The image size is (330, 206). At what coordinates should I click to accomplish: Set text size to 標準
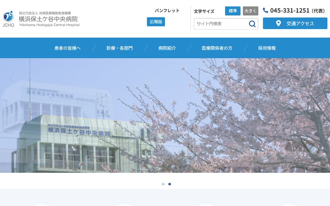point(233,11)
